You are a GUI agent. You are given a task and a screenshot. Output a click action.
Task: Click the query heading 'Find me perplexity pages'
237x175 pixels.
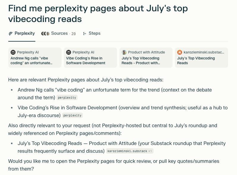pos(98,14)
